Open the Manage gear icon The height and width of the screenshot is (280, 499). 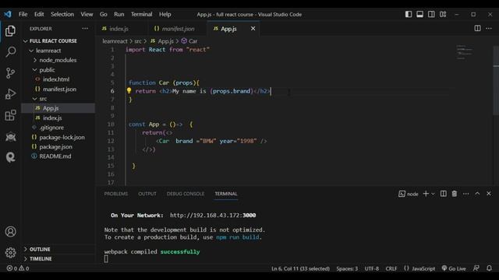point(10,253)
